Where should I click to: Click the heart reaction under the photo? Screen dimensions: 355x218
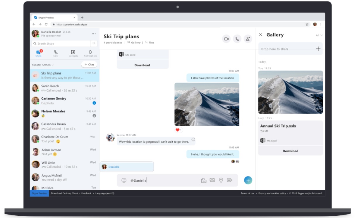point(178,130)
